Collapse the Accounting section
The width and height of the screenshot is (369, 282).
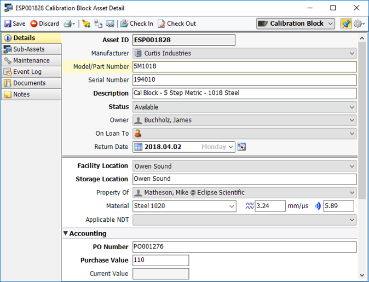[66, 233]
